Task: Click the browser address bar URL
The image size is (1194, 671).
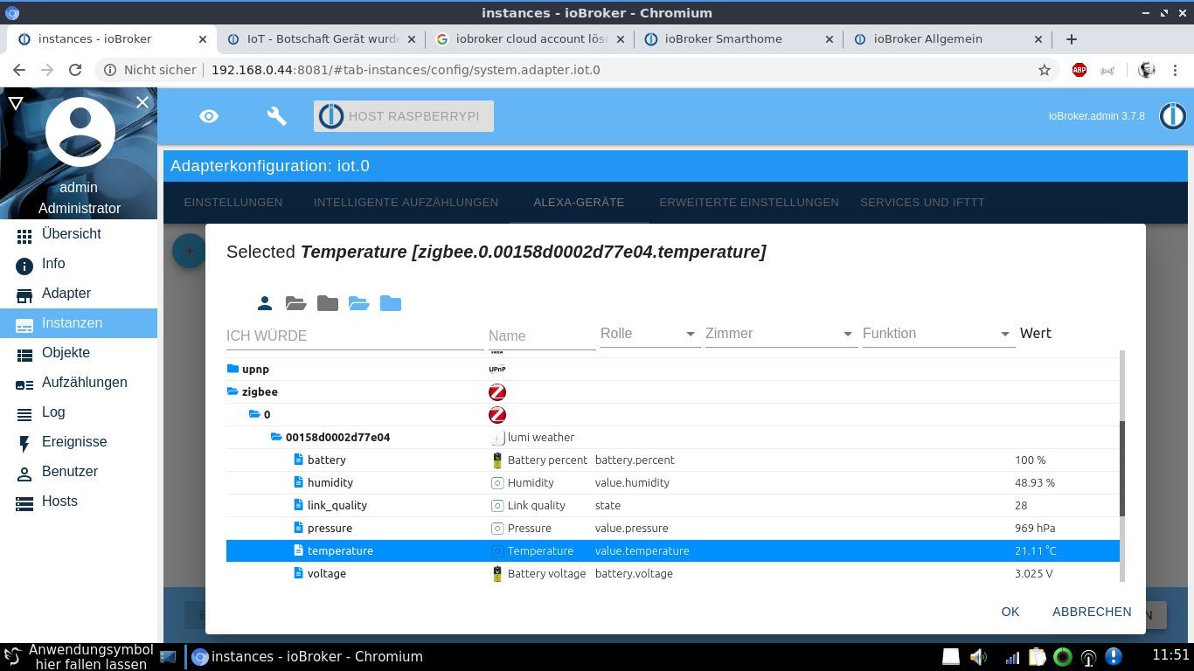Action: 406,70
